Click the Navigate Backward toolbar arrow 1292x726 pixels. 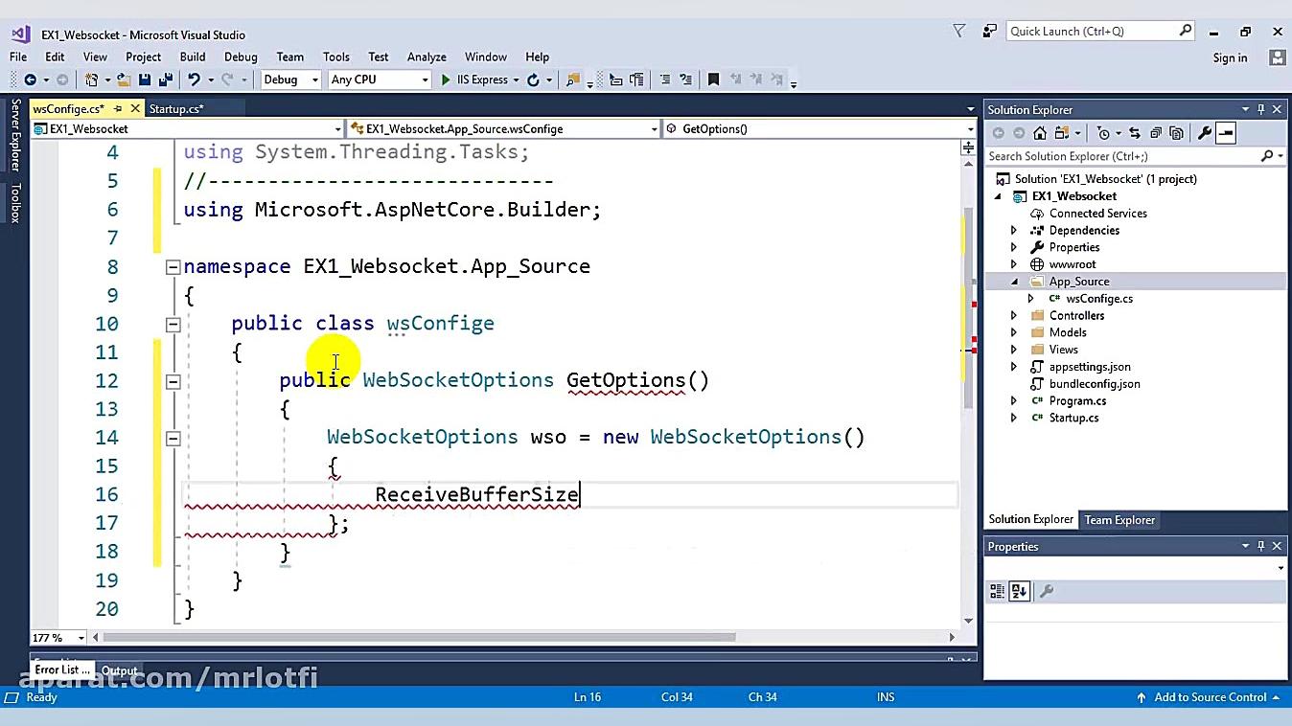30,80
